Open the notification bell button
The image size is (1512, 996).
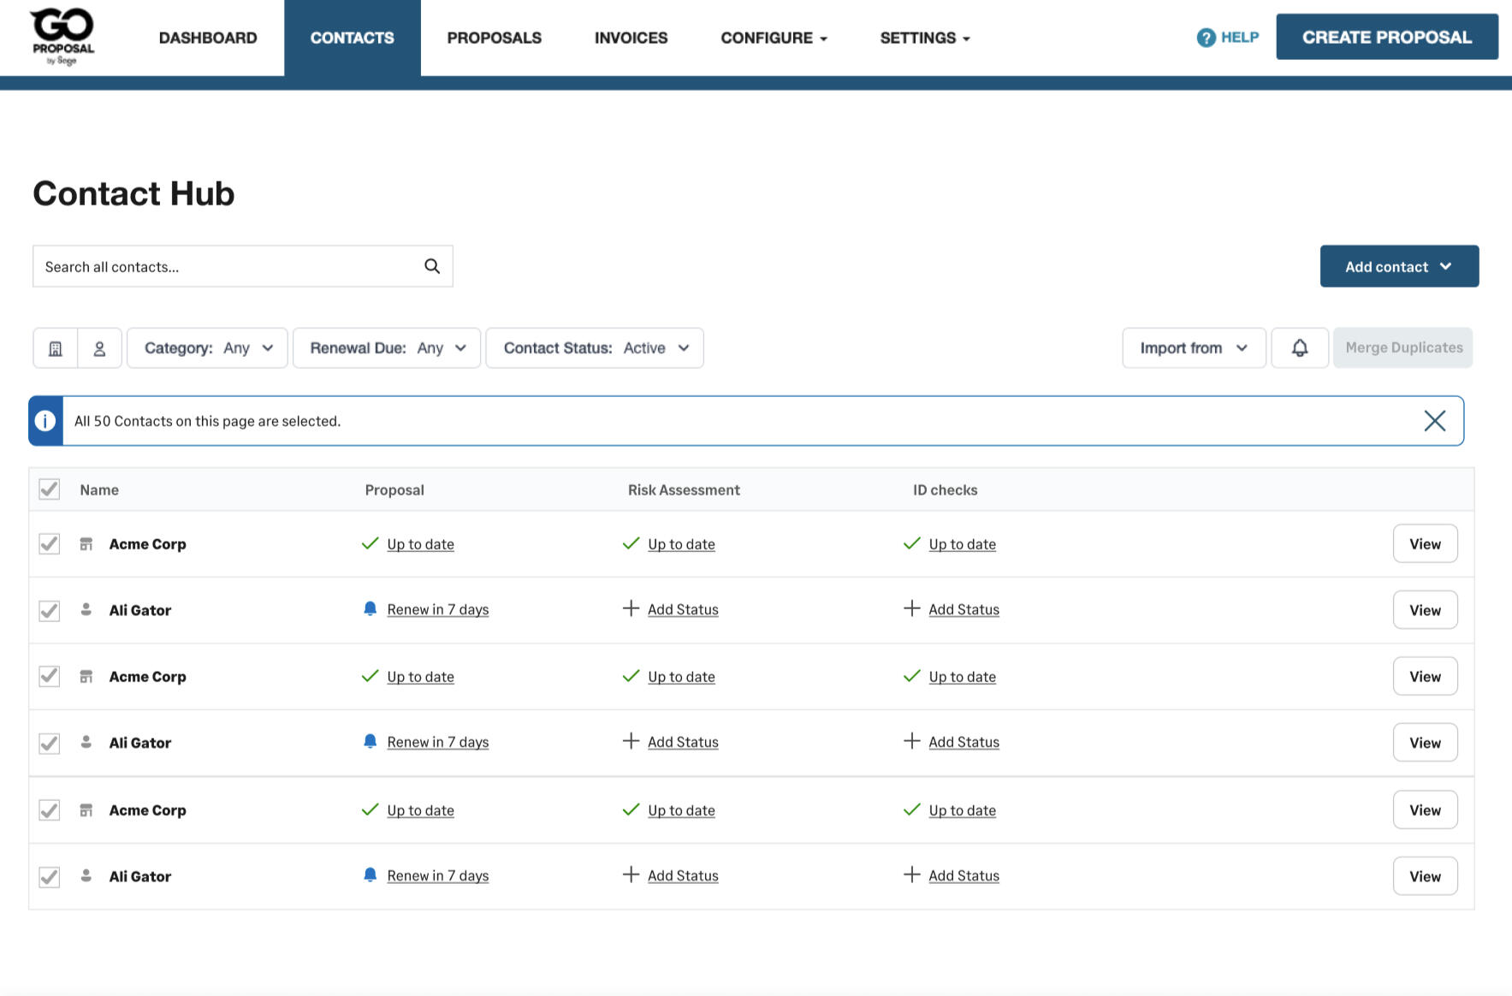(x=1299, y=348)
